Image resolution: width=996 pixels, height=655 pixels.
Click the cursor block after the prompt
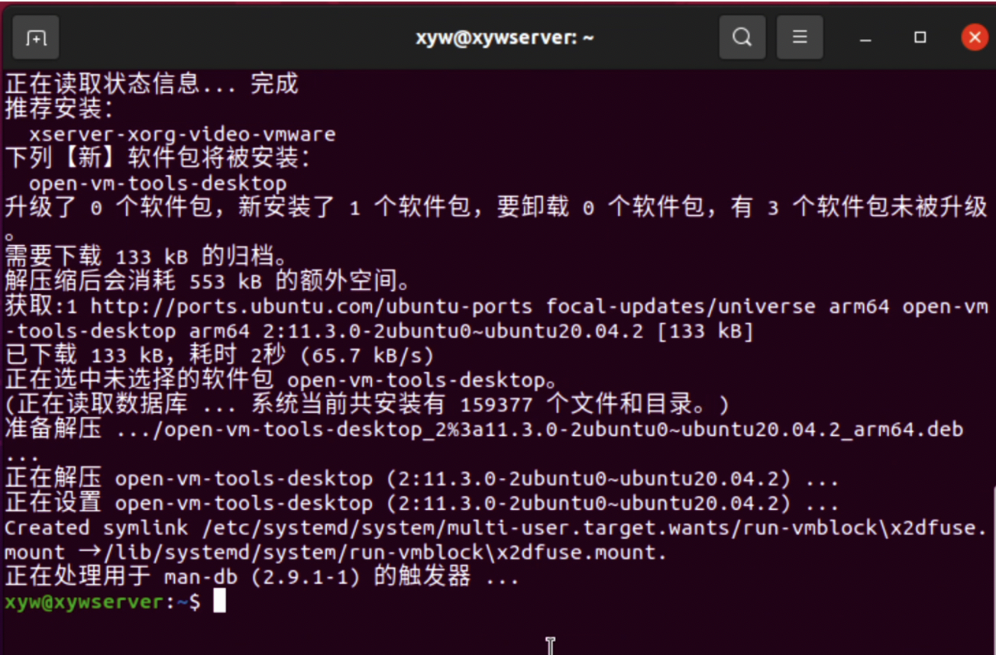[x=219, y=602]
